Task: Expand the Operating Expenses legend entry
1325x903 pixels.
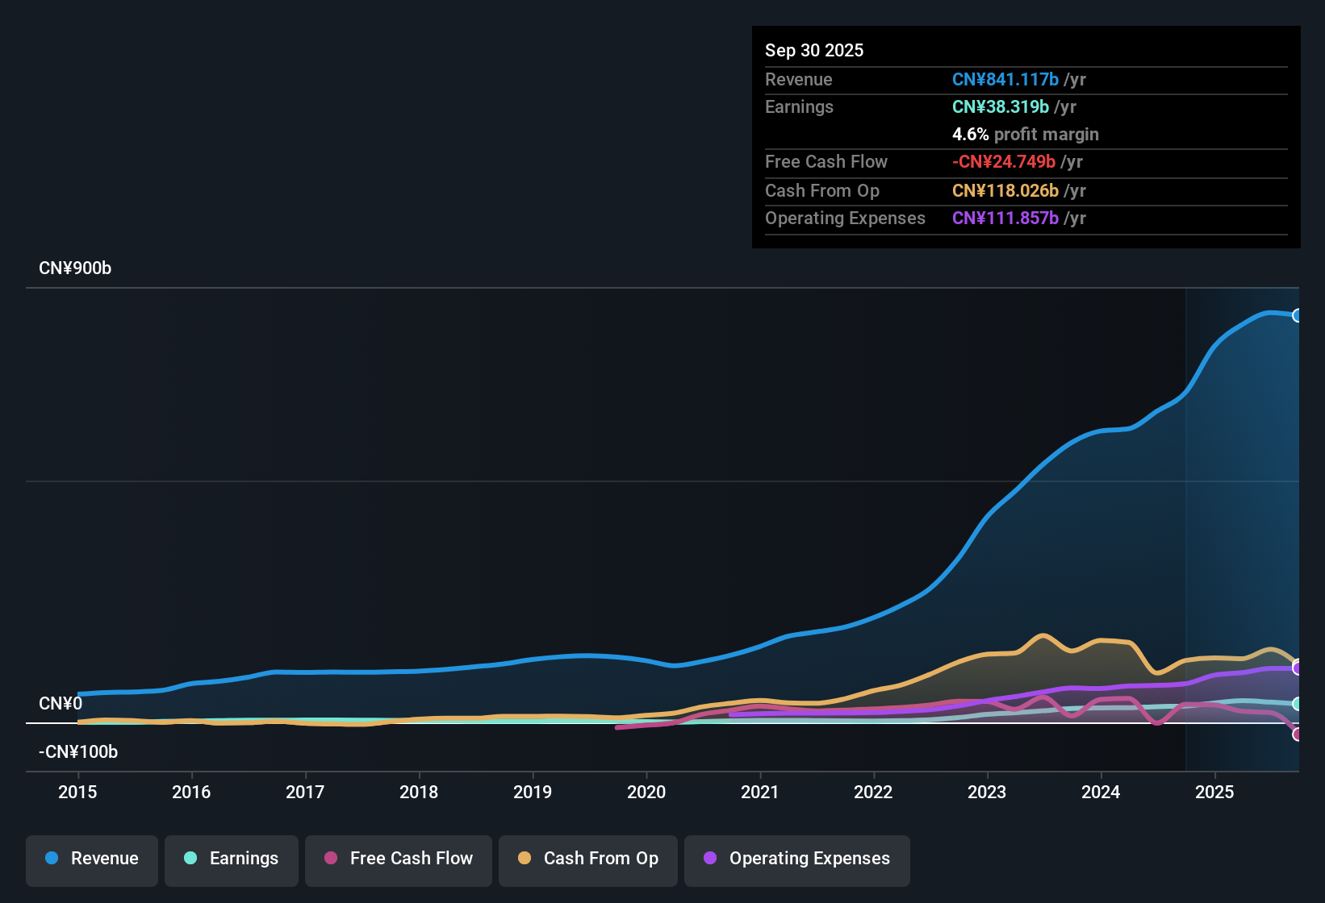Action: [x=796, y=859]
